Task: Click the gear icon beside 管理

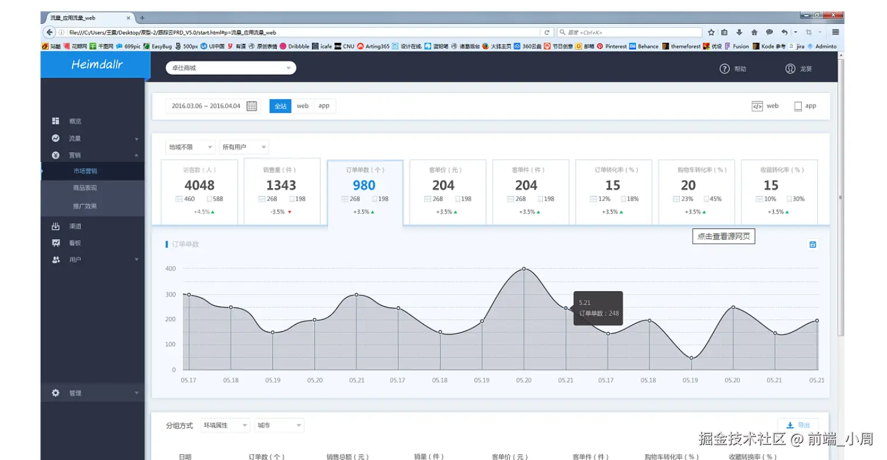Action: 56,393
